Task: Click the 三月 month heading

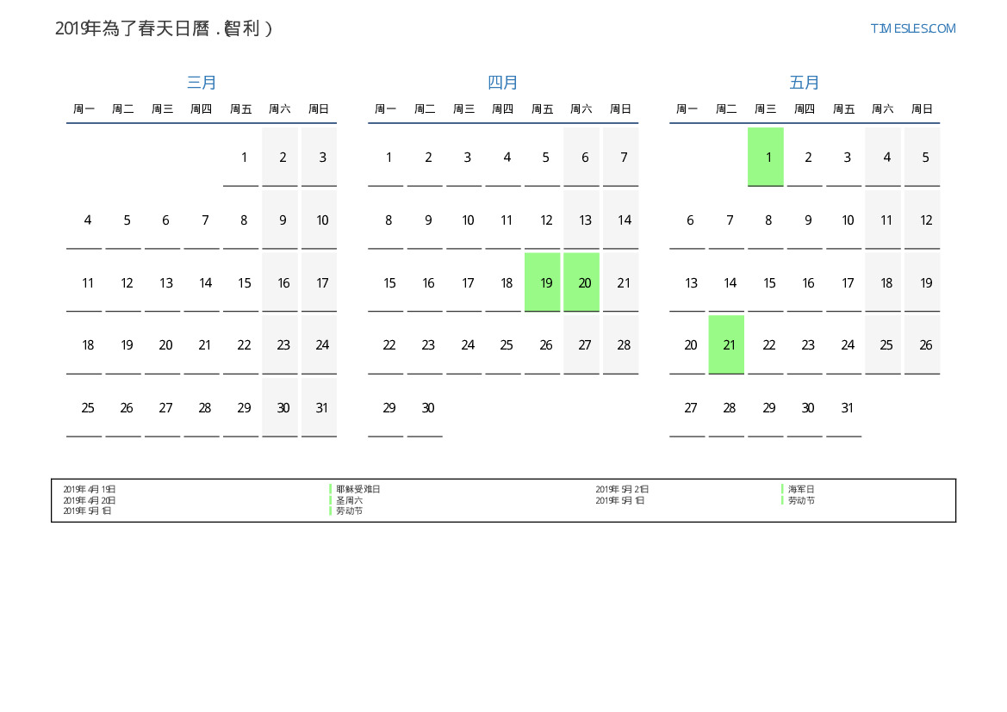Action: (x=202, y=83)
